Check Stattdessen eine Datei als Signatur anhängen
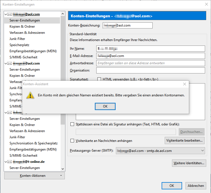The width and height of the screenshot is (211, 193). (x=72, y=124)
